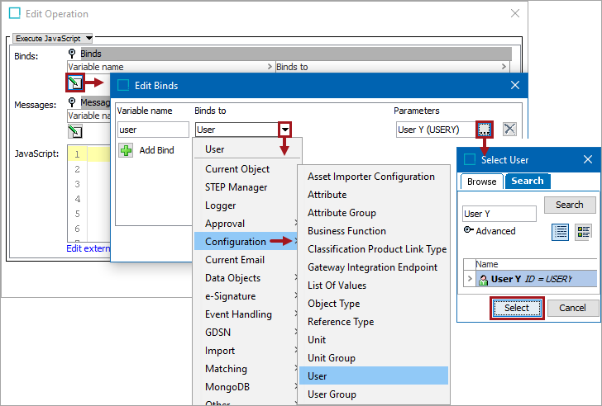Switch to detailed view icon in Select User
The image size is (602, 406).
pyautogui.click(x=583, y=232)
